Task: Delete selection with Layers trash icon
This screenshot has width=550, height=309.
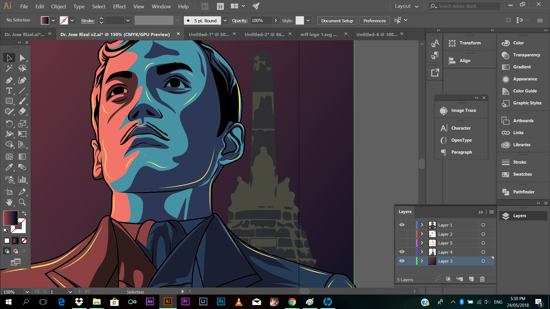Action: pos(482,279)
